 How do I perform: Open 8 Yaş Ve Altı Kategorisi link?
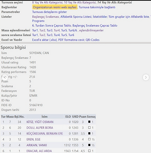[47, 2]
